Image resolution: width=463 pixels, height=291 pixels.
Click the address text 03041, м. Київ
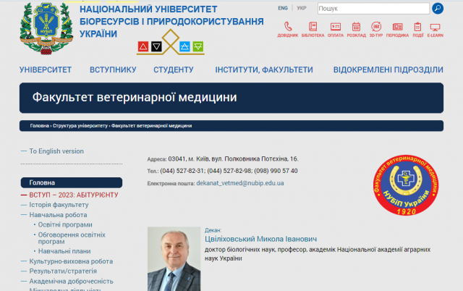click(x=233, y=159)
